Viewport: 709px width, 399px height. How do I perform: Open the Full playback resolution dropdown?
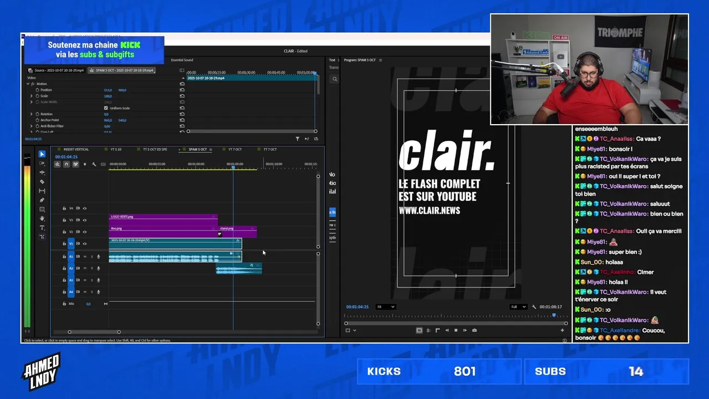518,307
